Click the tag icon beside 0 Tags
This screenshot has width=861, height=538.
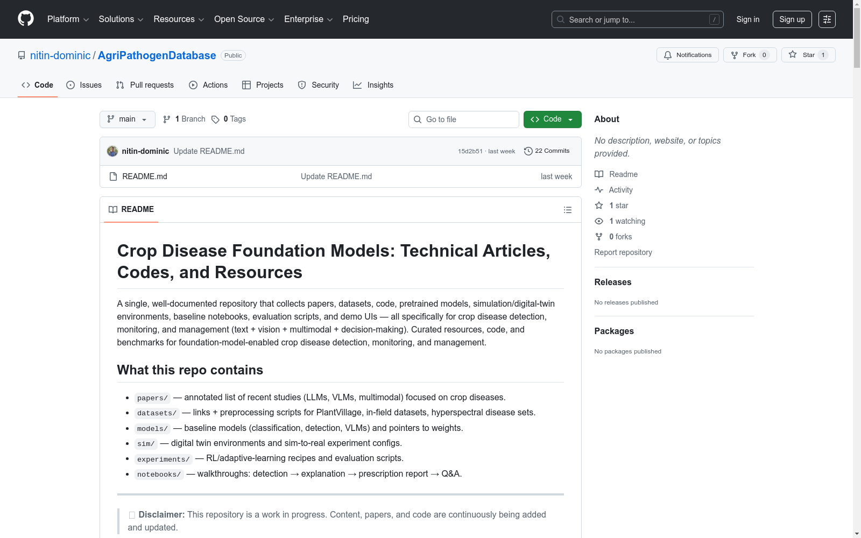[215, 119]
